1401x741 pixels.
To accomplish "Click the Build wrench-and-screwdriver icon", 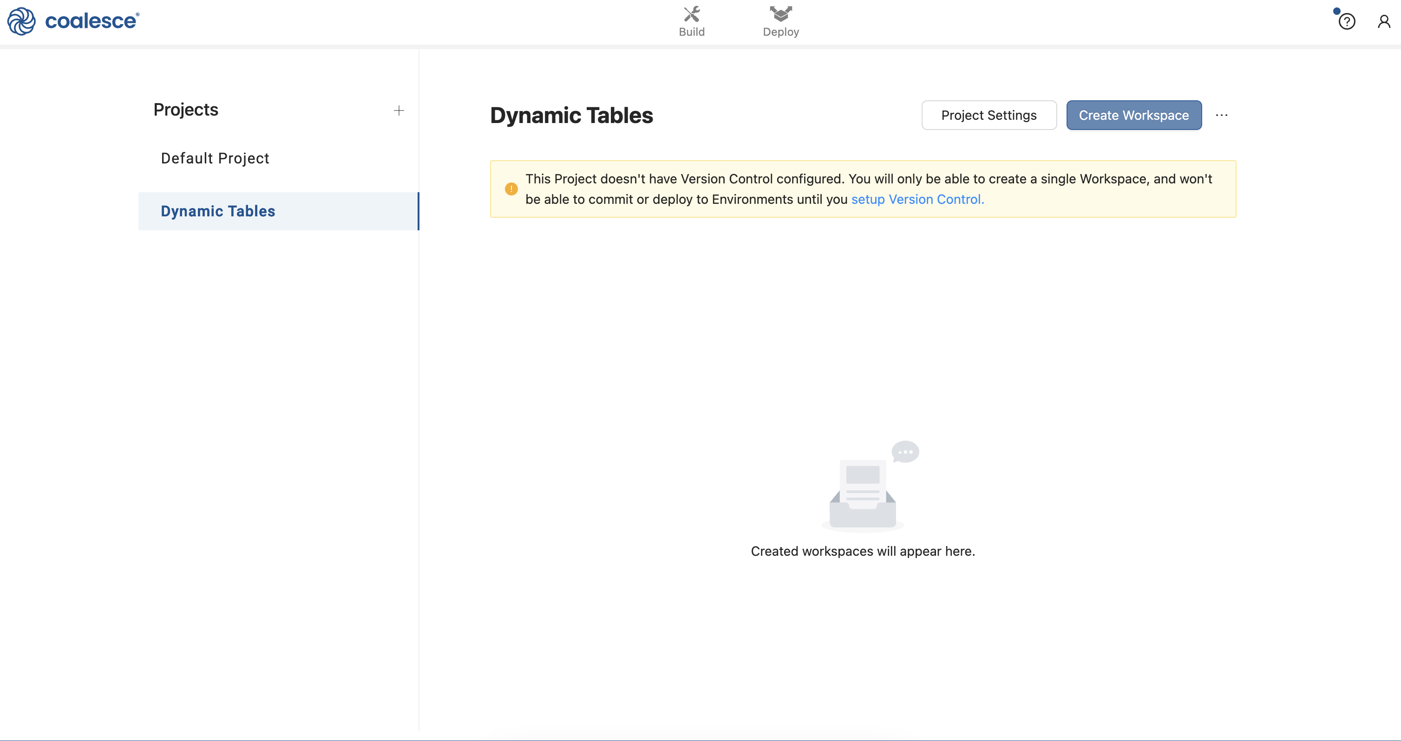I will pos(691,13).
